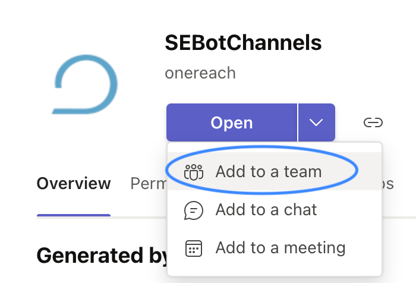Screen dimensions: 416x283
Task: Choose Add to a meeting
Action: (275, 248)
